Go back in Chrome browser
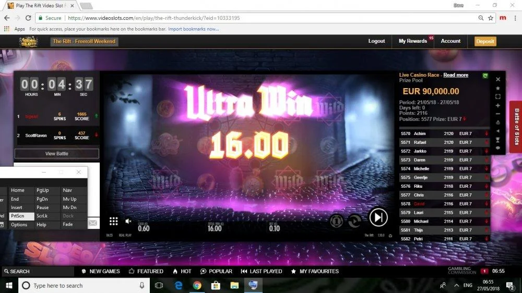The image size is (522, 293). (7, 18)
